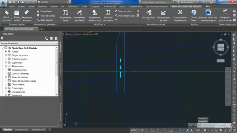Click the Estructura alámbrica 2D visual style label
Viewport: 237px width, 133px height.
[x=87, y=34]
